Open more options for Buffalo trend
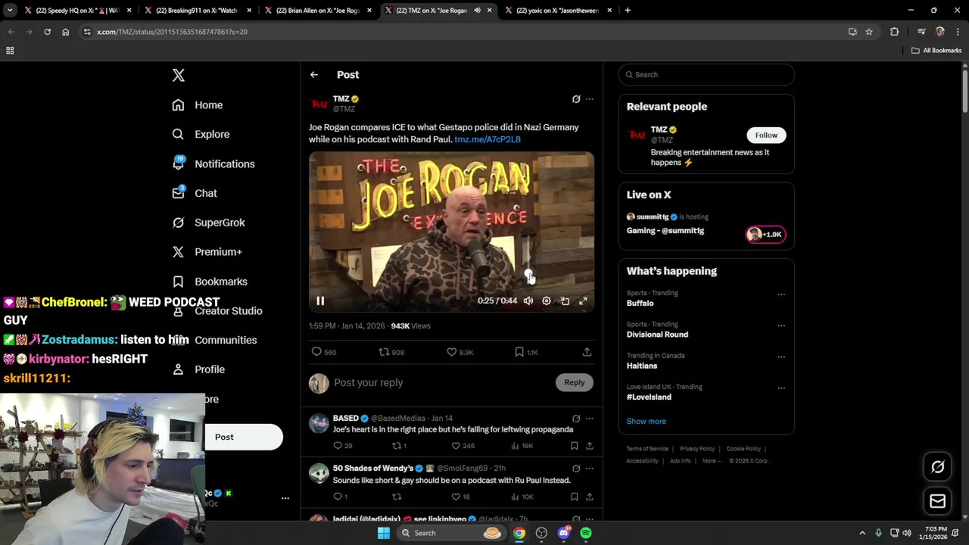The height and width of the screenshot is (545, 969). click(781, 294)
